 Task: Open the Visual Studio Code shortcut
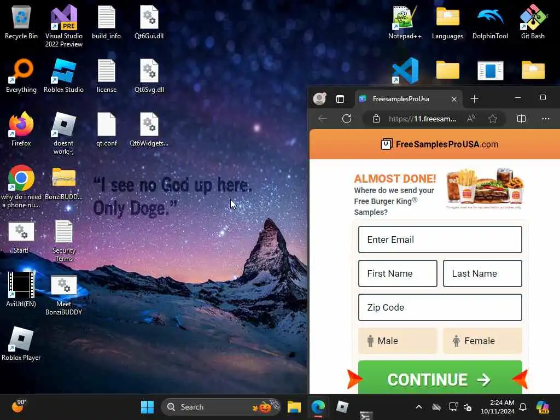click(405, 71)
